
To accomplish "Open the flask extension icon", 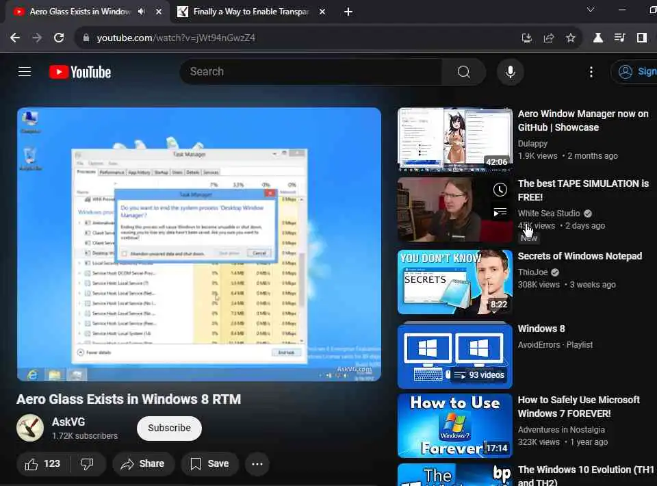I will 598,38.
